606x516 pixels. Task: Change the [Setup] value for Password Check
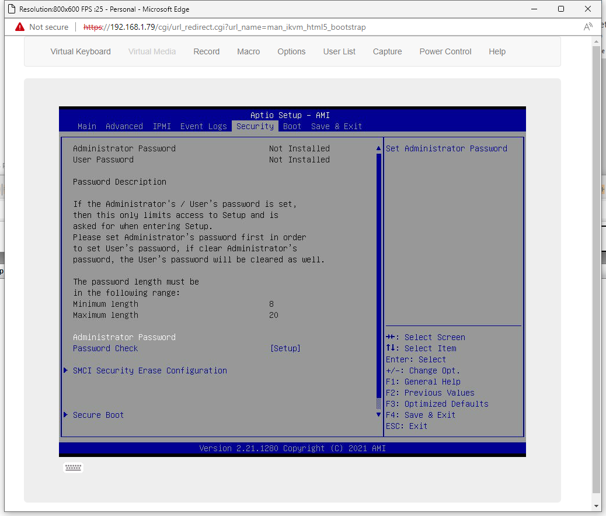(285, 348)
